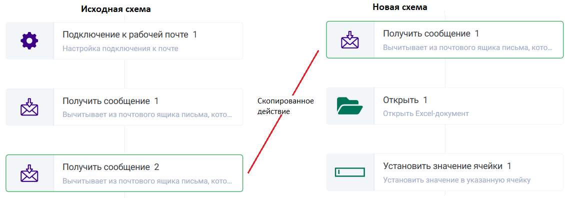Viewport: 565px width, 198px height.
Task: Select Получить сообщение 1 title in Новая схема
Action: click(x=431, y=34)
